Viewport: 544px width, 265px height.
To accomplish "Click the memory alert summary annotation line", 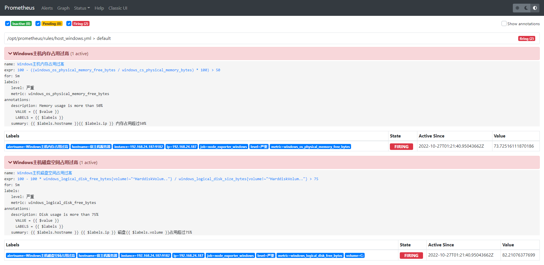I will 79,124.
